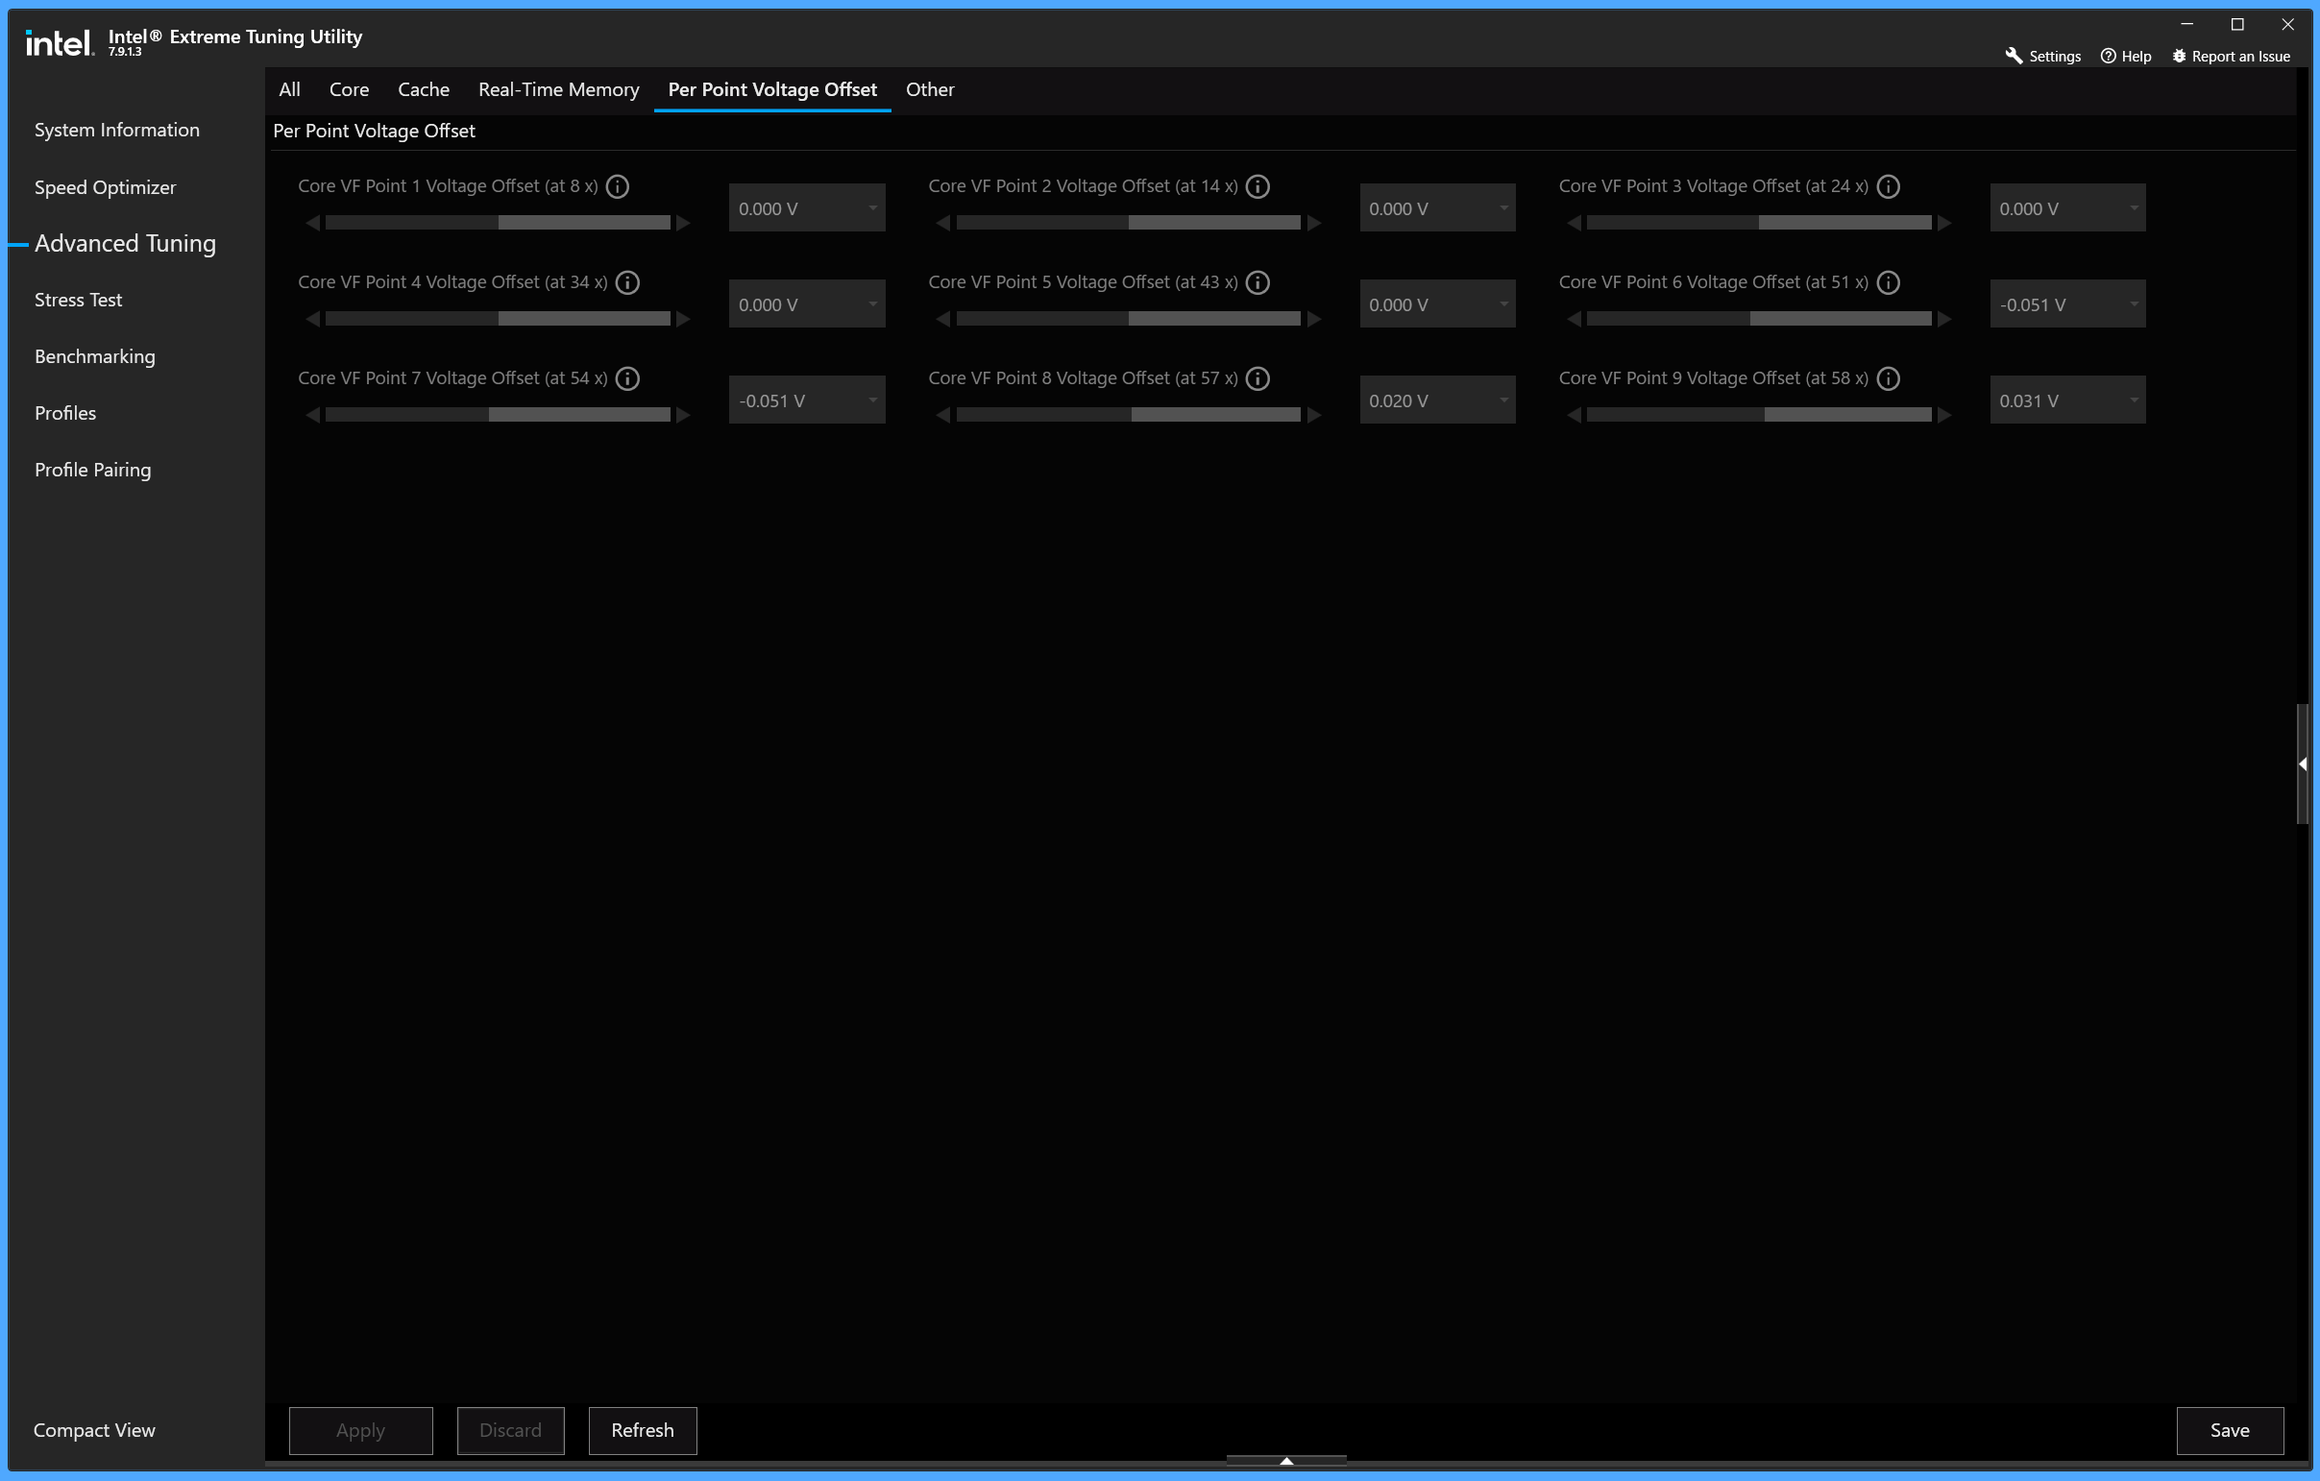Expand the right side panel arrow
2320x1481 pixels.
(x=2303, y=764)
